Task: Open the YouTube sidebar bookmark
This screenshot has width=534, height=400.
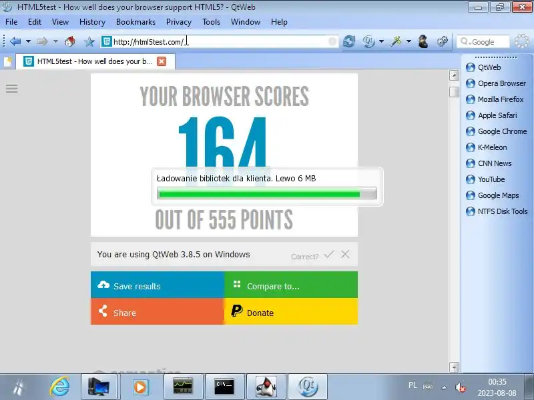Action: click(485, 179)
